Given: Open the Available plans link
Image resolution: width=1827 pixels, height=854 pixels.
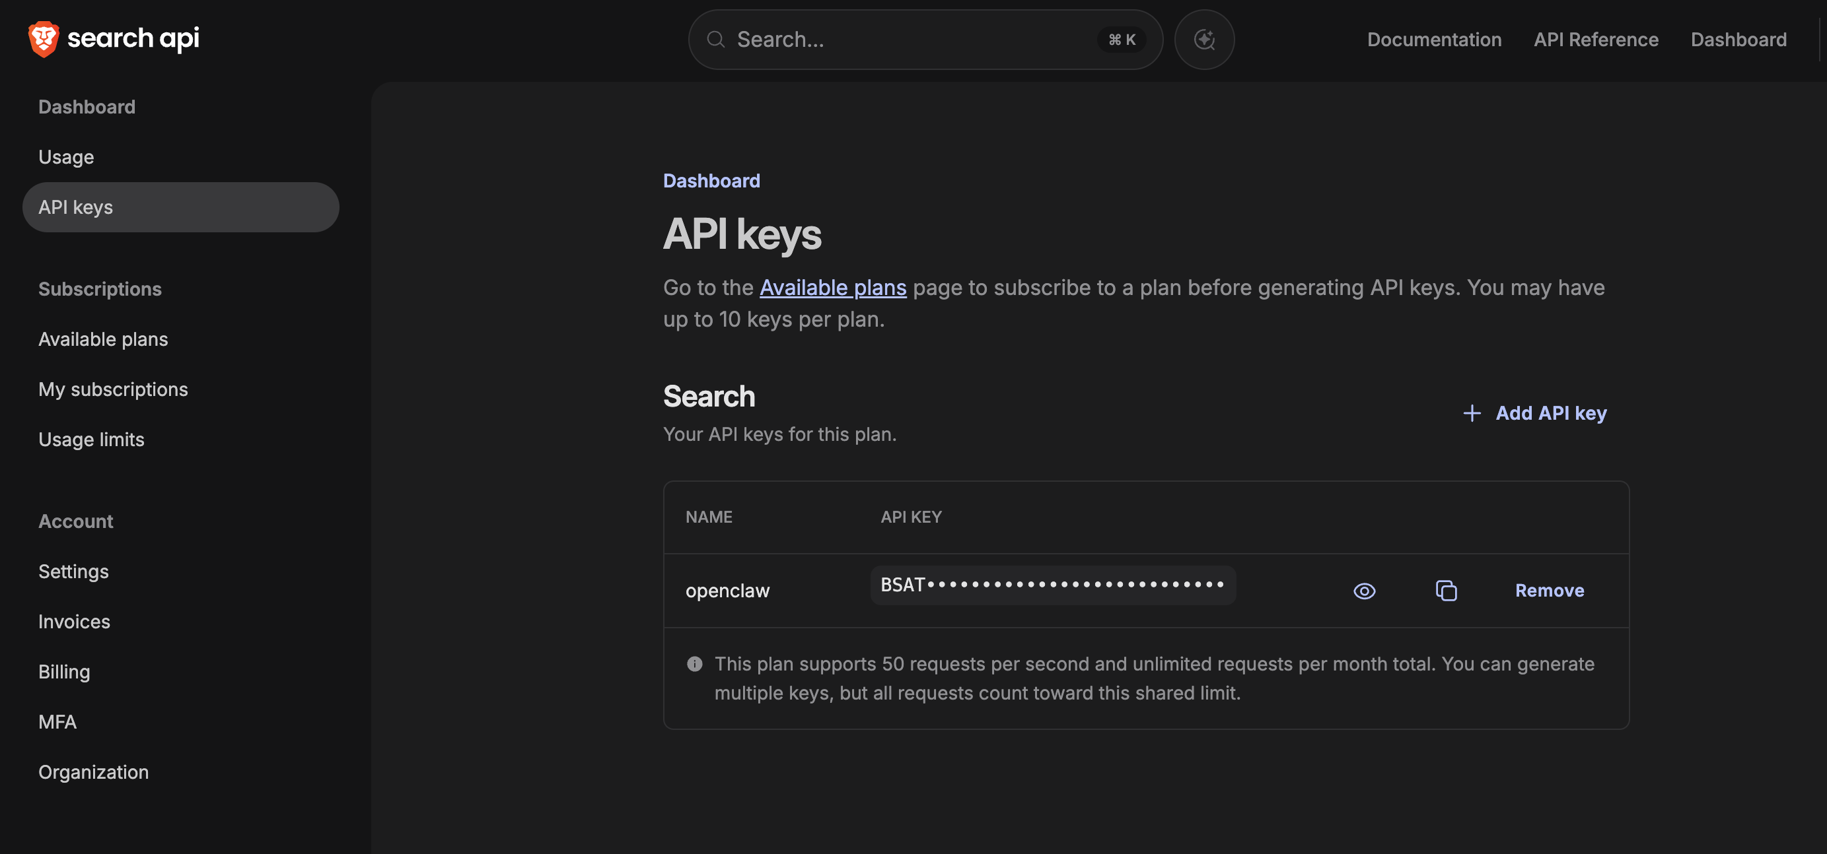Looking at the screenshot, I should click(833, 288).
